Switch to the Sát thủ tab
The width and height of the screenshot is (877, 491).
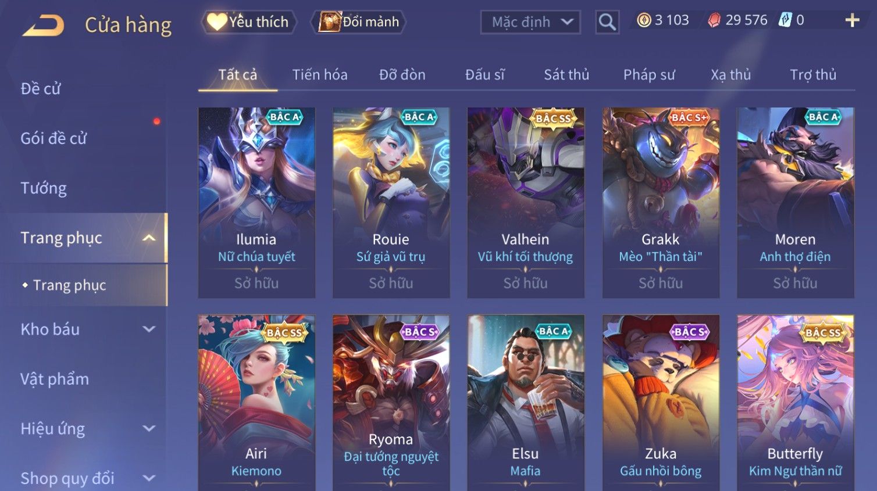click(566, 74)
